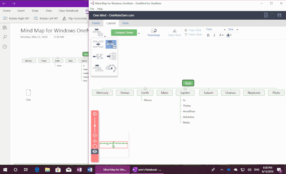Click the zoom in plus icon
The height and width of the screenshot is (174, 286).
coord(95,114)
